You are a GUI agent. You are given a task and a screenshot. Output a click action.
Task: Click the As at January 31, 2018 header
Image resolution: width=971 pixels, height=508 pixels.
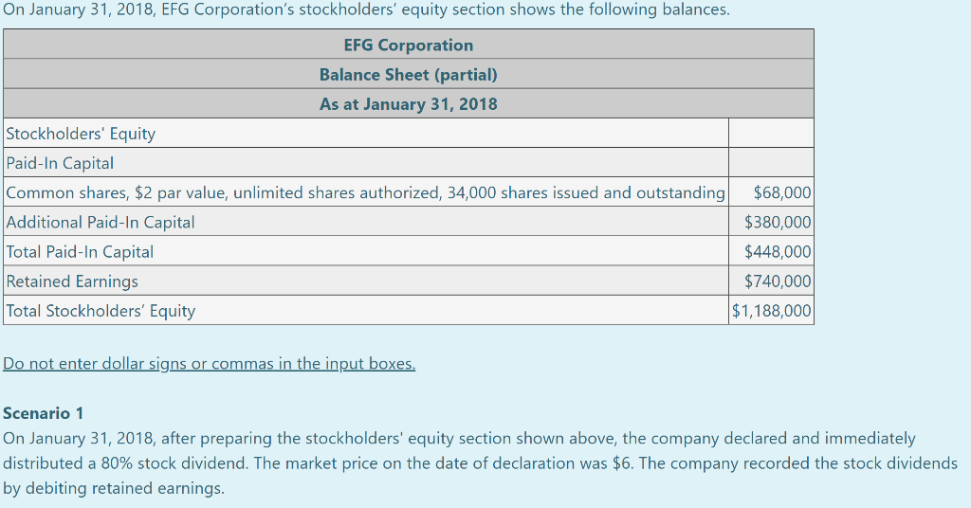tap(408, 103)
